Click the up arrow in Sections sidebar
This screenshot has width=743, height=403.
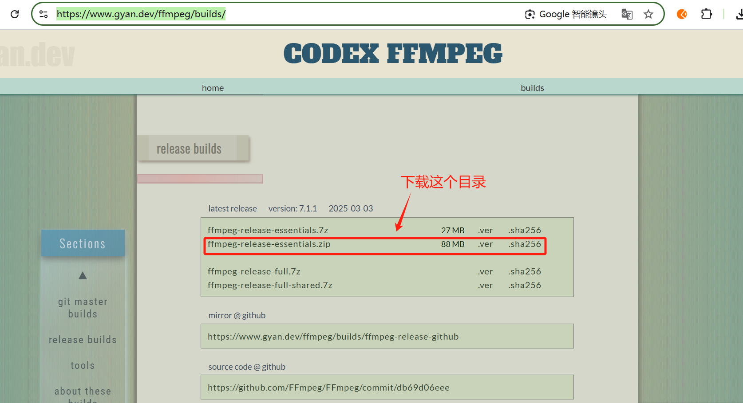tap(83, 276)
